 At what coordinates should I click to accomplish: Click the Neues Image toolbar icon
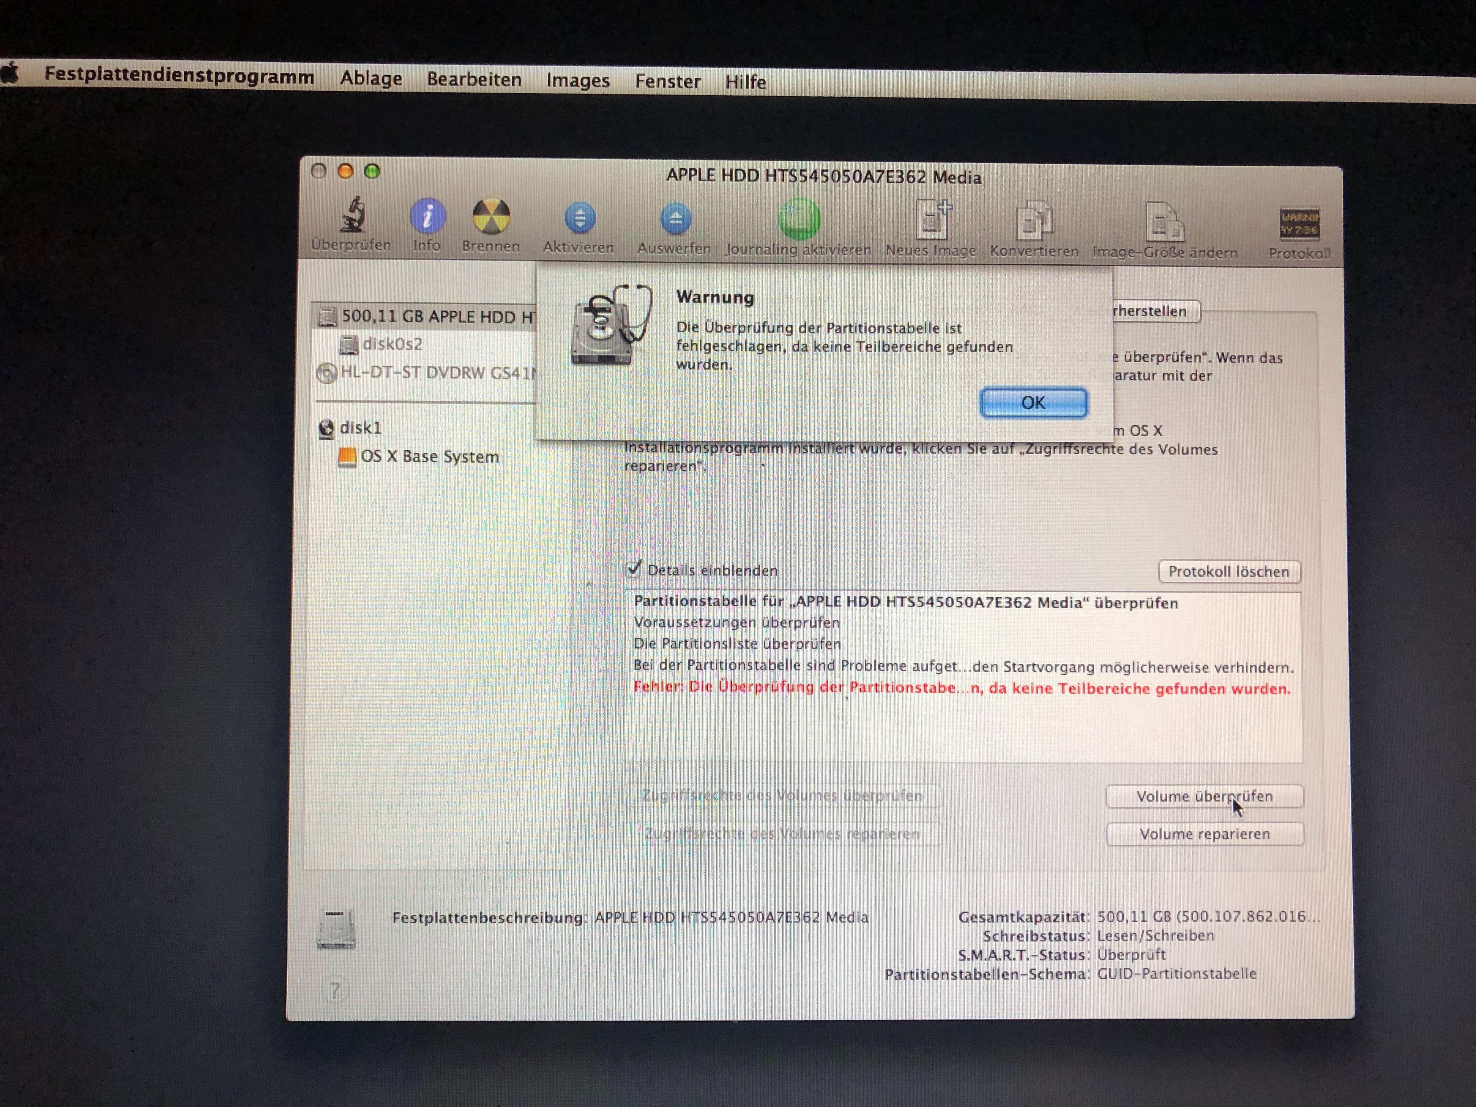pos(932,221)
